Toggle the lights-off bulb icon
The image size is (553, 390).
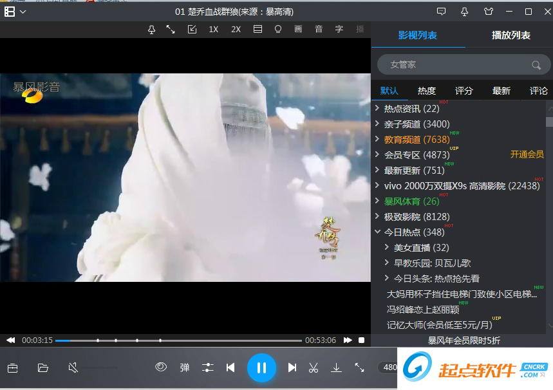[x=278, y=29]
